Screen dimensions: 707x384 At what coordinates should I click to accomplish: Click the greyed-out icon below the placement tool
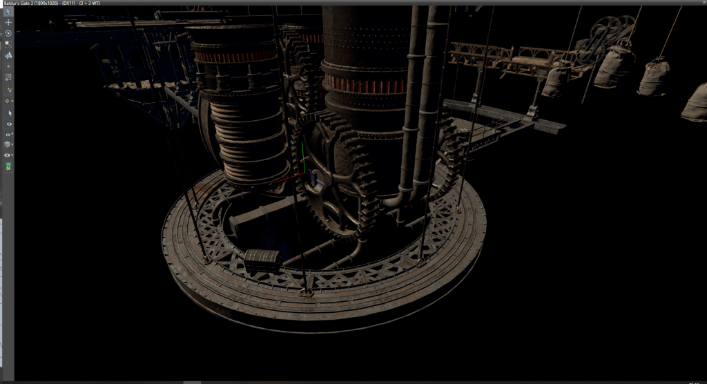pos(8,66)
